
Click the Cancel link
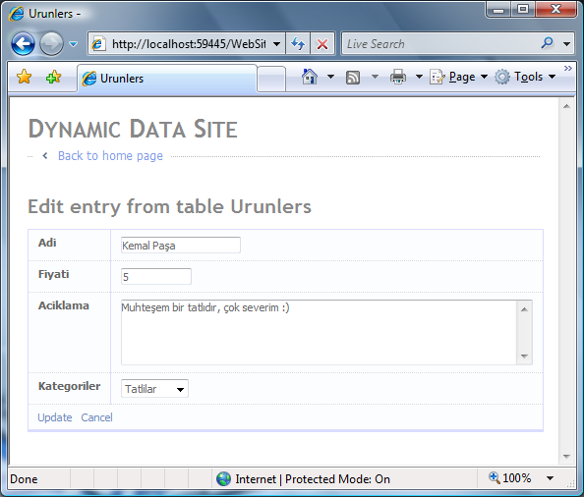click(x=96, y=417)
